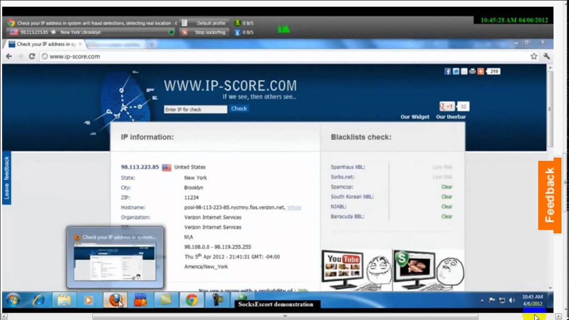Click the Twitter share icon on ip-score
The image size is (569, 320).
click(456, 71)
